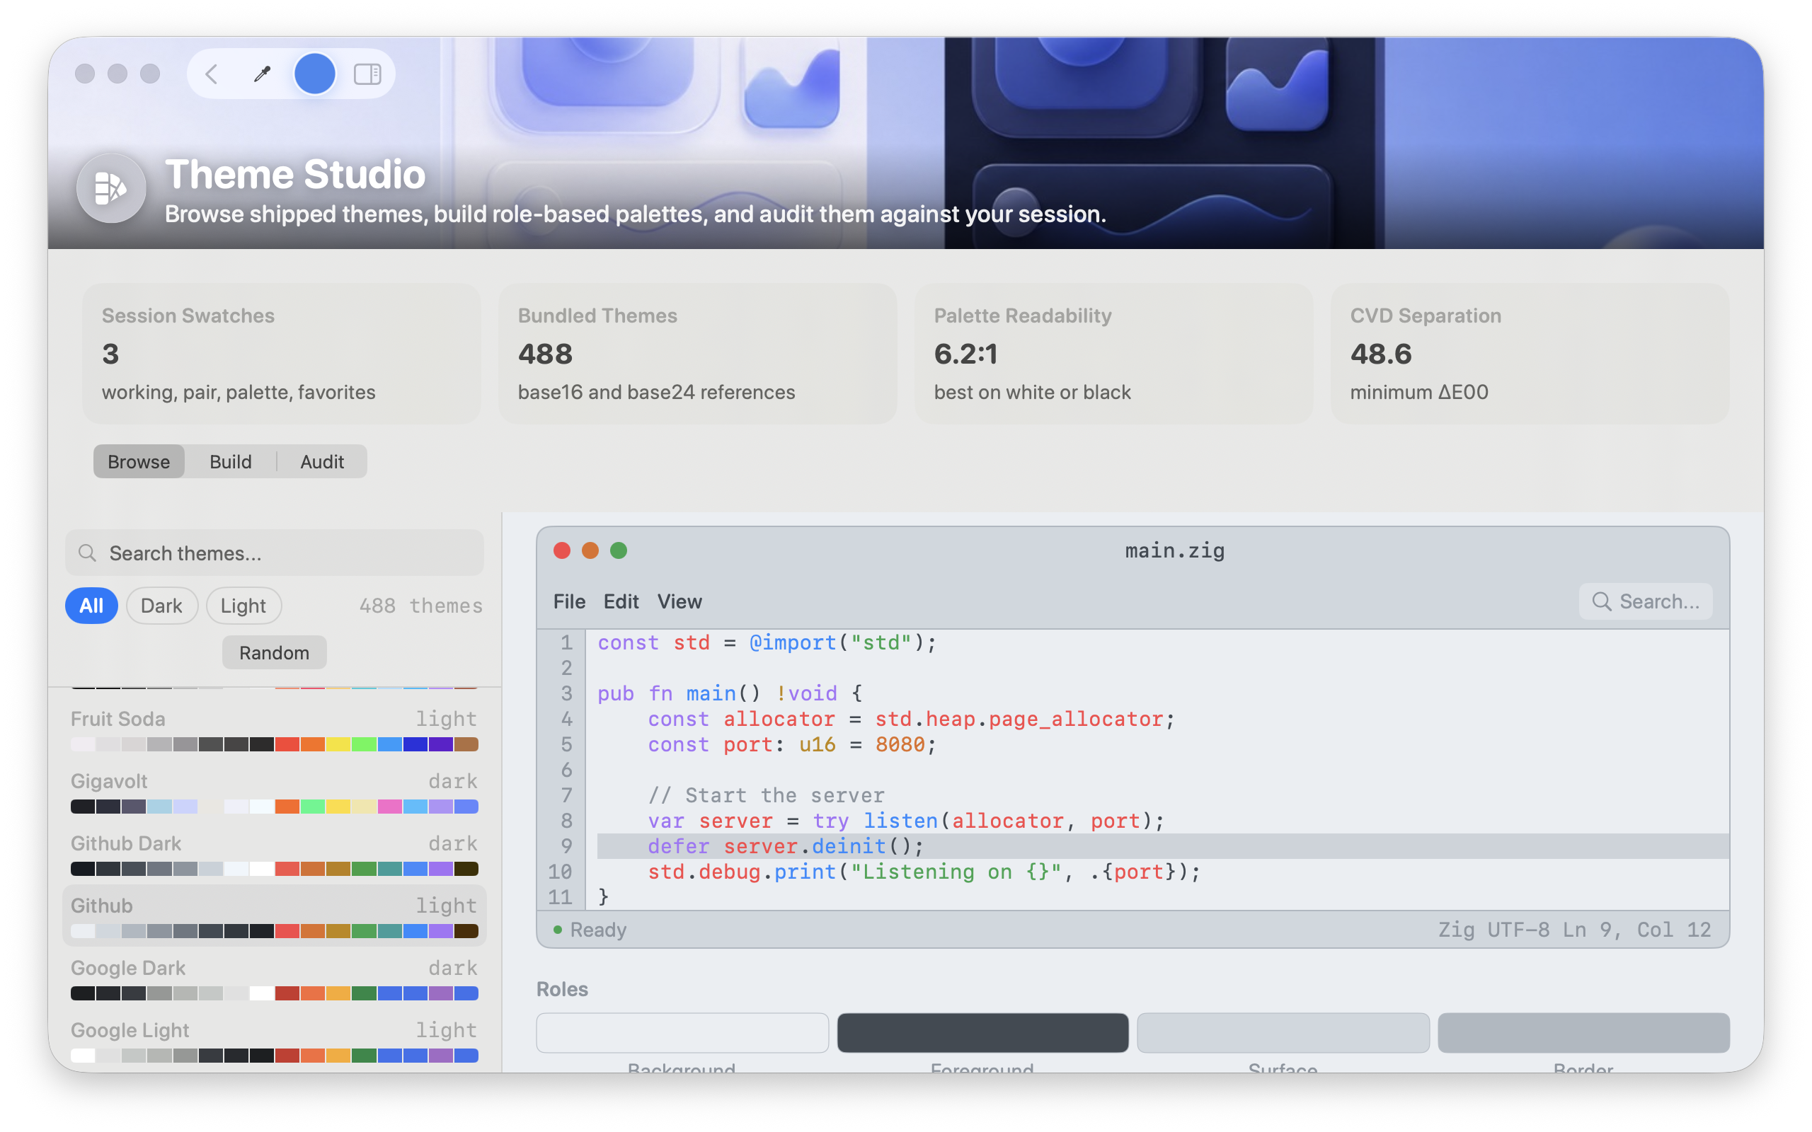Pick a Random theme

click(x=274, y=652)
